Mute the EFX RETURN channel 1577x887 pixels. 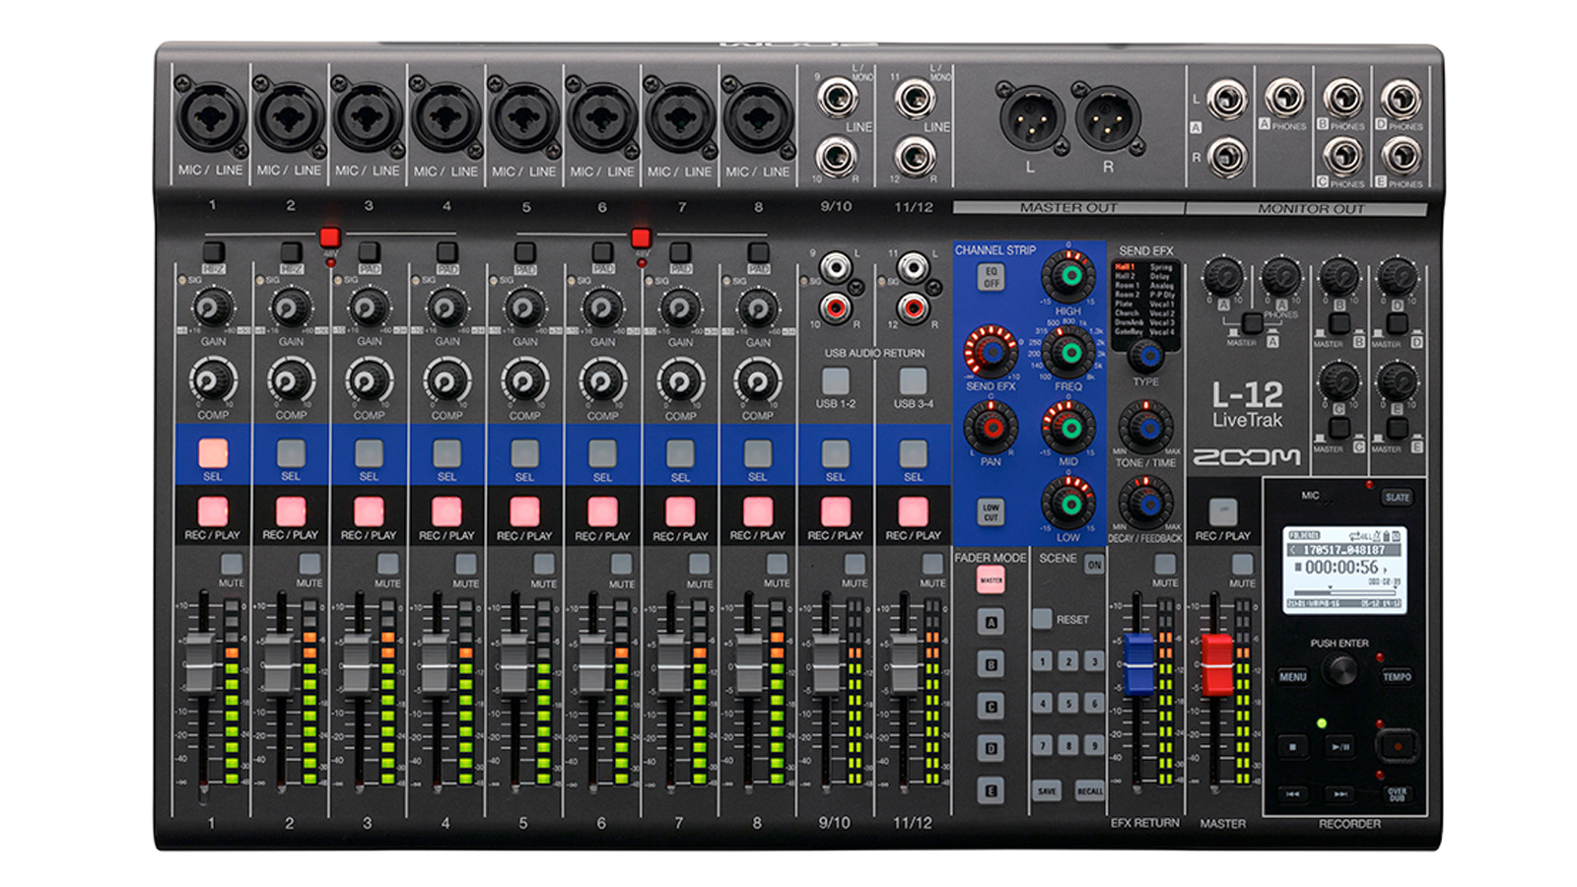point(1165,564)
